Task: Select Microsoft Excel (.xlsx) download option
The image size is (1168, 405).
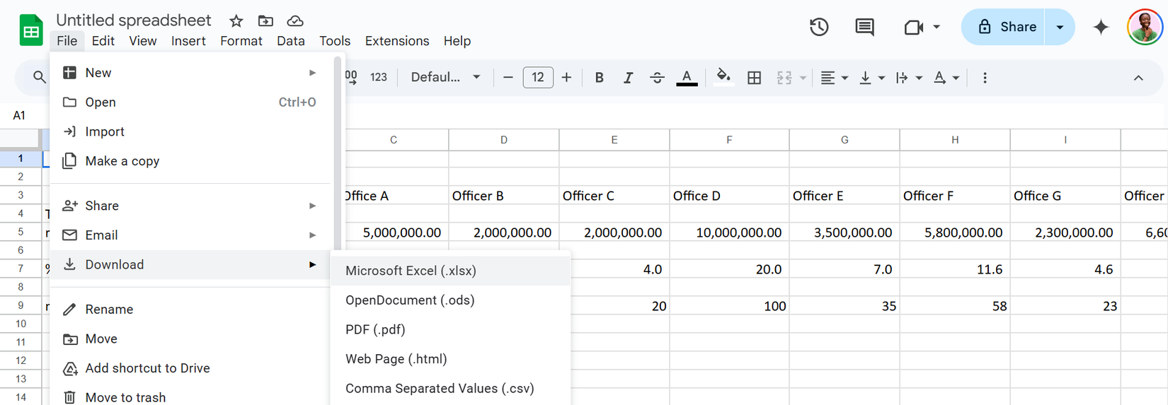Action: click(411, 271)
